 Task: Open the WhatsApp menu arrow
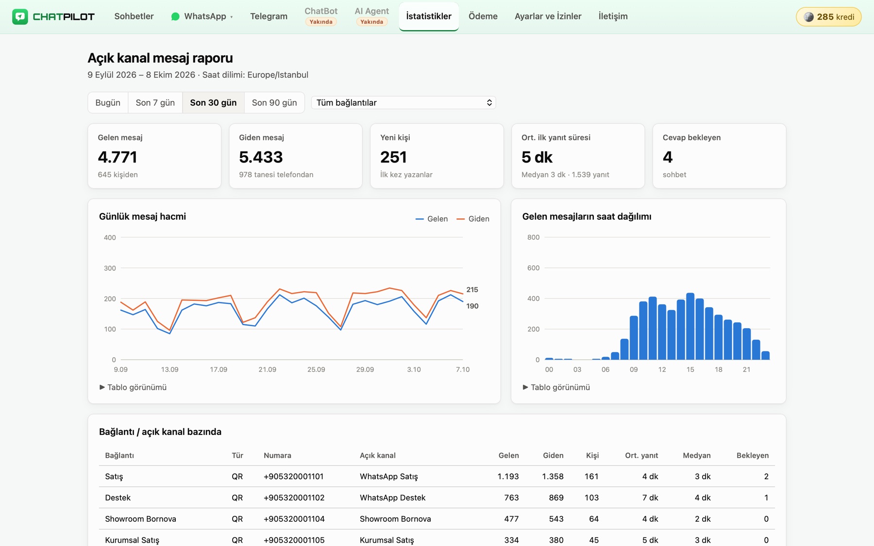(x=232, y=17)
